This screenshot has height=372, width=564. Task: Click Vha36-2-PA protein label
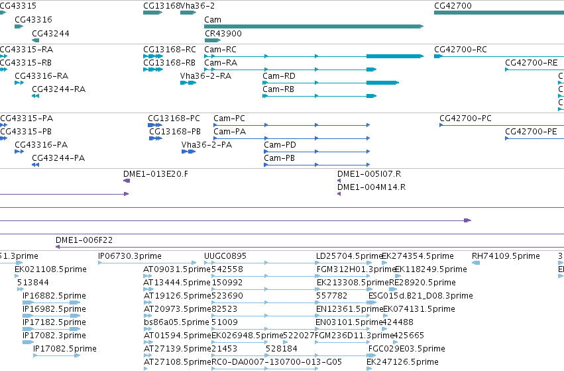tap(207, 145)
